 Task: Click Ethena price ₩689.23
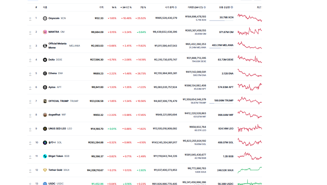point(98,74)
